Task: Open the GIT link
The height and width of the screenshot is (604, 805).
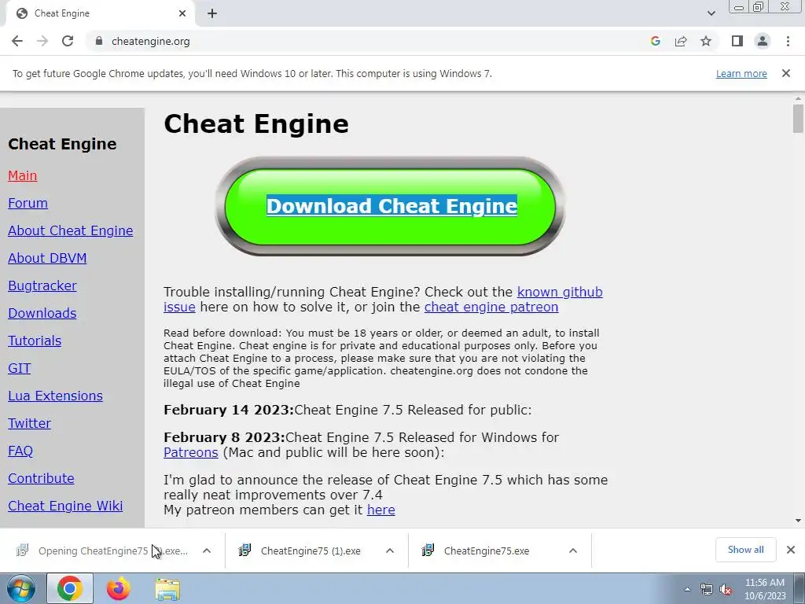Action: (20, 368)
